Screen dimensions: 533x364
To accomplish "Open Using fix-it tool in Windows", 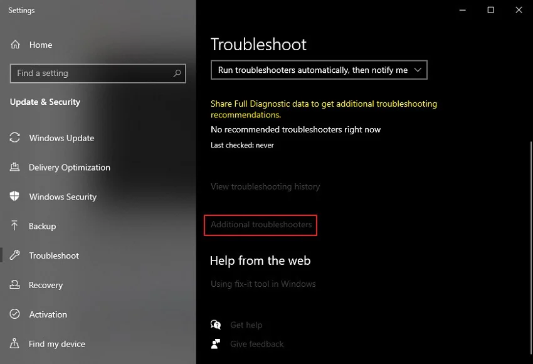I will (x=263, y=284).
